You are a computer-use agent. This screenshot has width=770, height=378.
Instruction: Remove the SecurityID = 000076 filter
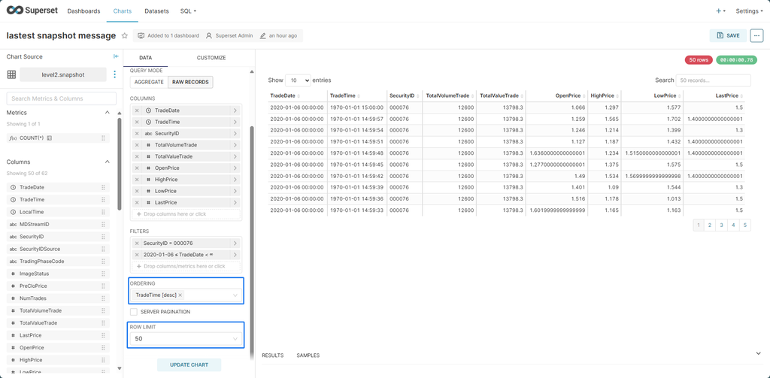[x=137, y=243]
